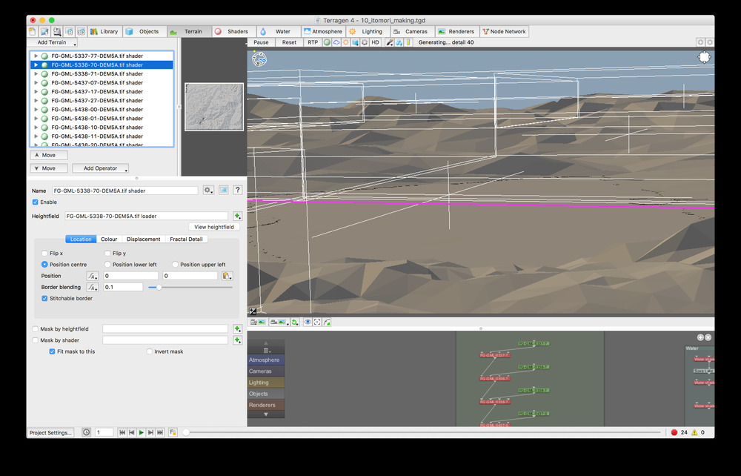
Task: Expand the FG-GML-5437-07-DEM5A.tif shader node
Action: coord(36,83)
